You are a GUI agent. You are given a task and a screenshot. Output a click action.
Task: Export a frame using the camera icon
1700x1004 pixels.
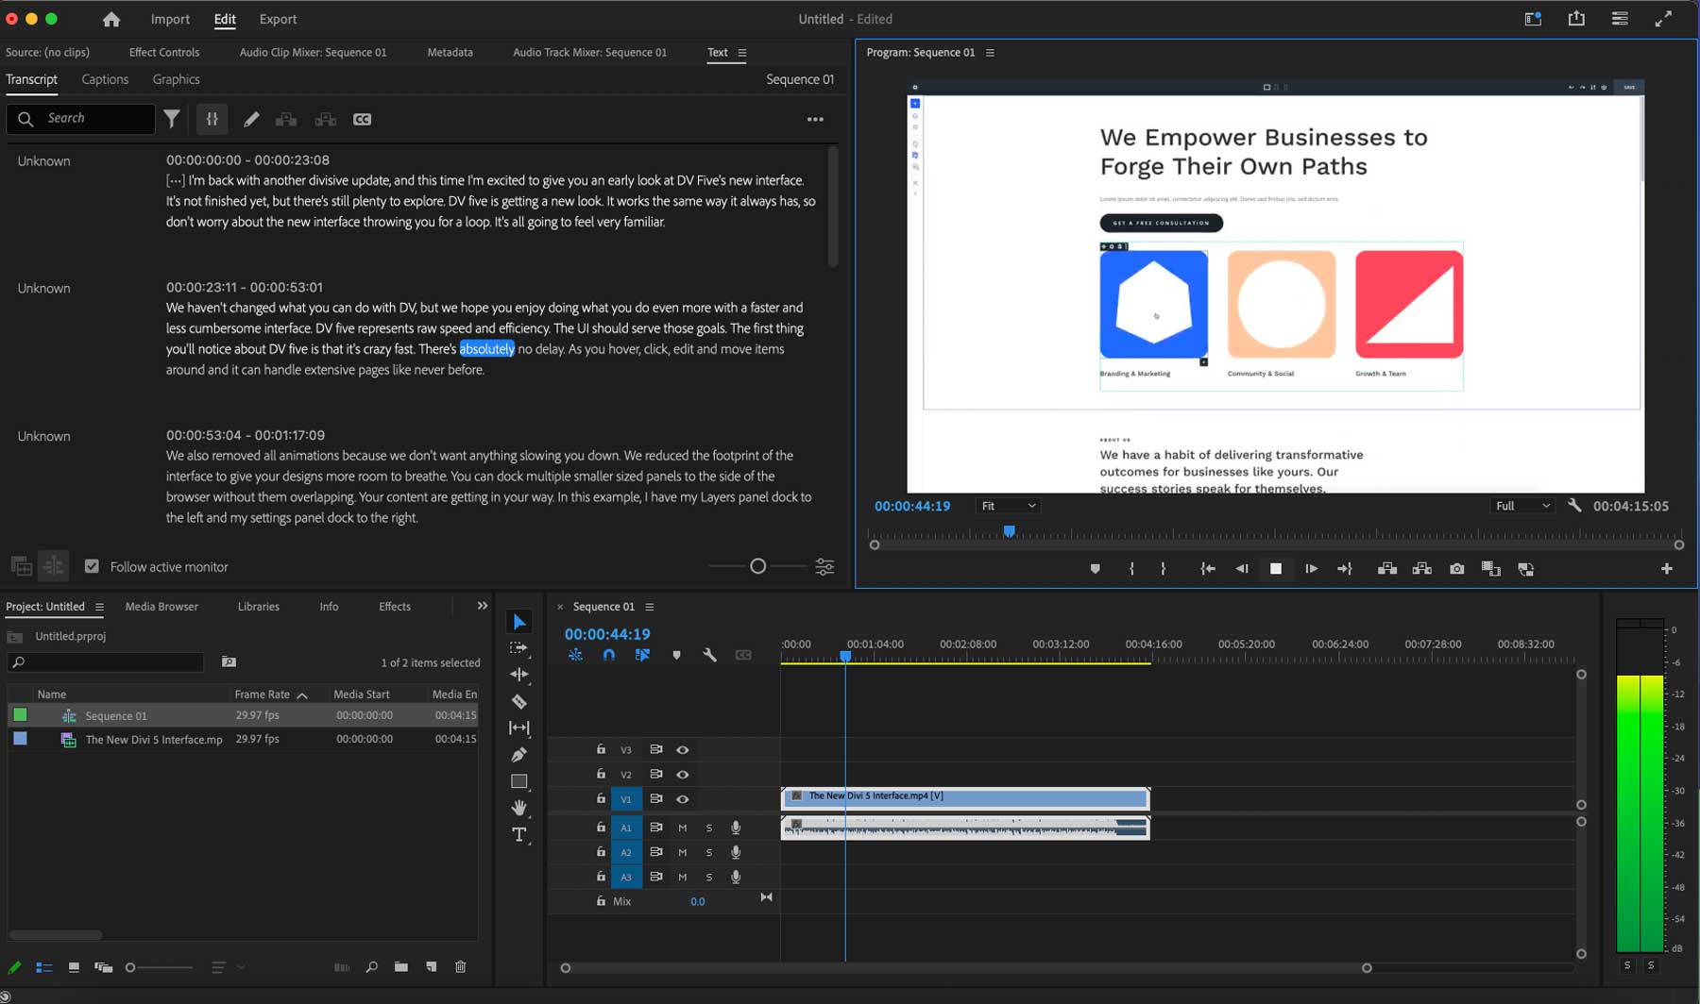click(x=1455, y=568)
